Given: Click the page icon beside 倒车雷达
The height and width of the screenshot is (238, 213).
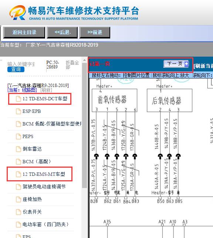Looking at the screenshot, I should [18, 149].
